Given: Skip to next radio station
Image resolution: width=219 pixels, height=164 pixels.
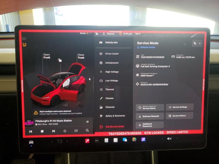Looking at the screenshot, I should click(53, 131).
